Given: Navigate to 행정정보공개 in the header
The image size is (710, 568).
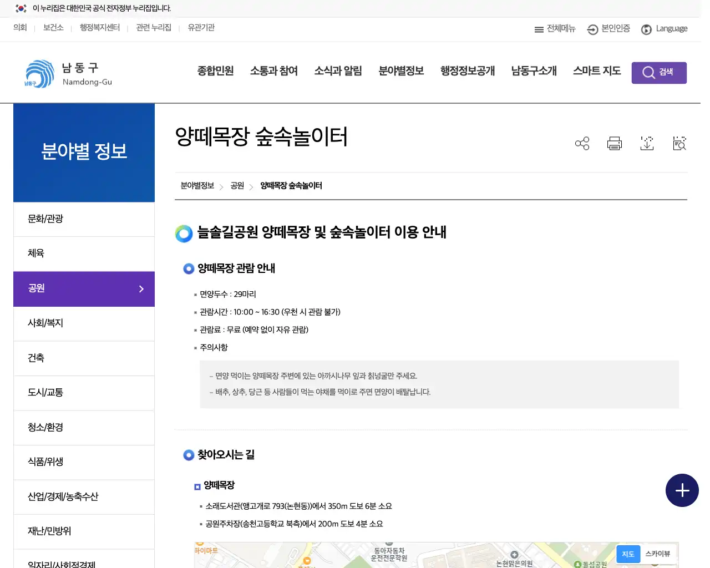Looking at the screenshot, I should [467, 71].
